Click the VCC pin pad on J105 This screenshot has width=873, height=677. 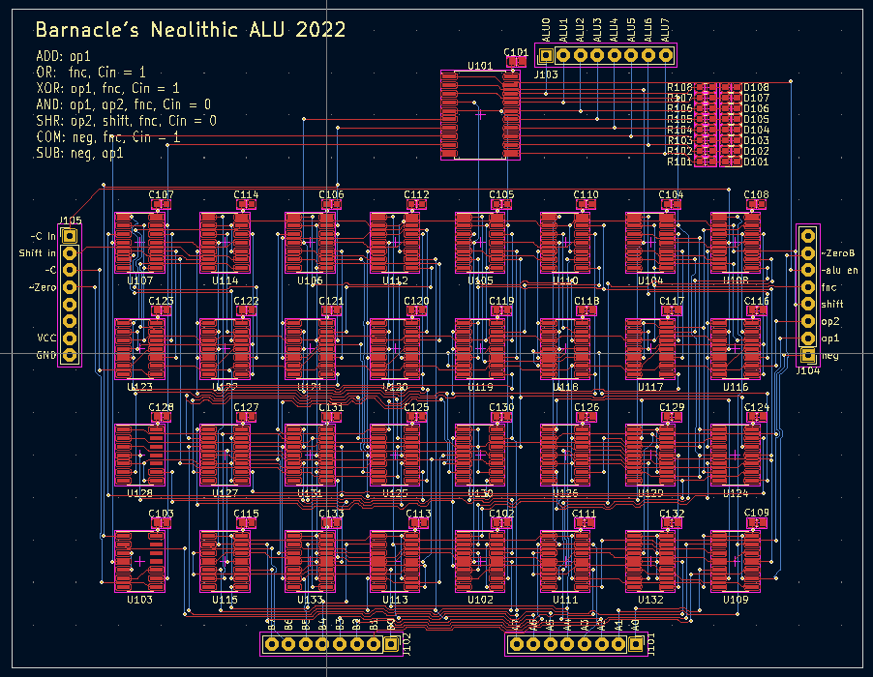pyautogui.click(x=70, y=338)
